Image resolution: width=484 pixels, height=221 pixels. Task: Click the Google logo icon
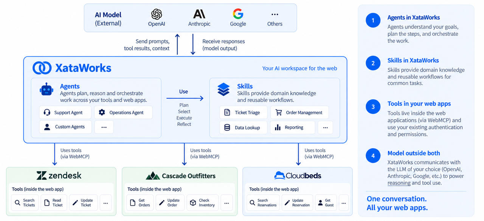pyautogui.click(x=238, y=14)
